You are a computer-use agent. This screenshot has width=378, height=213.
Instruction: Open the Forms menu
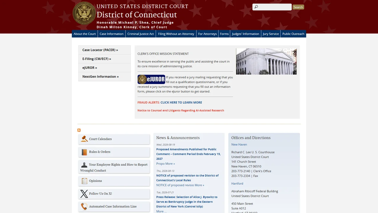(224, 34)
